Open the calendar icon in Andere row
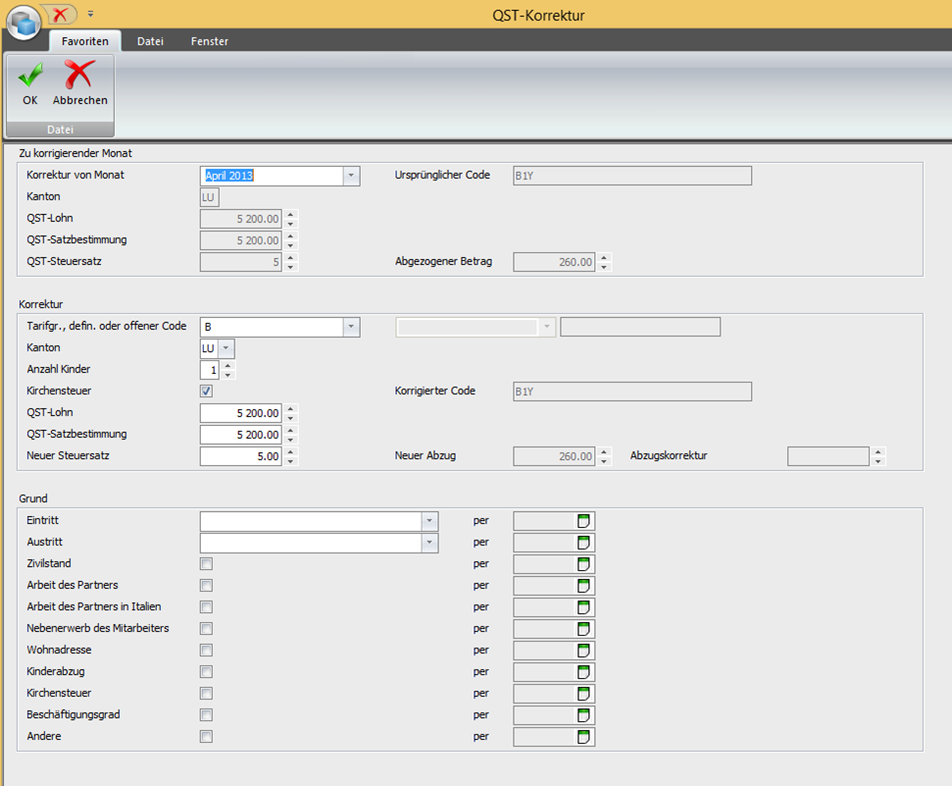This screenshot has height=786, width=952. [583, 737]
